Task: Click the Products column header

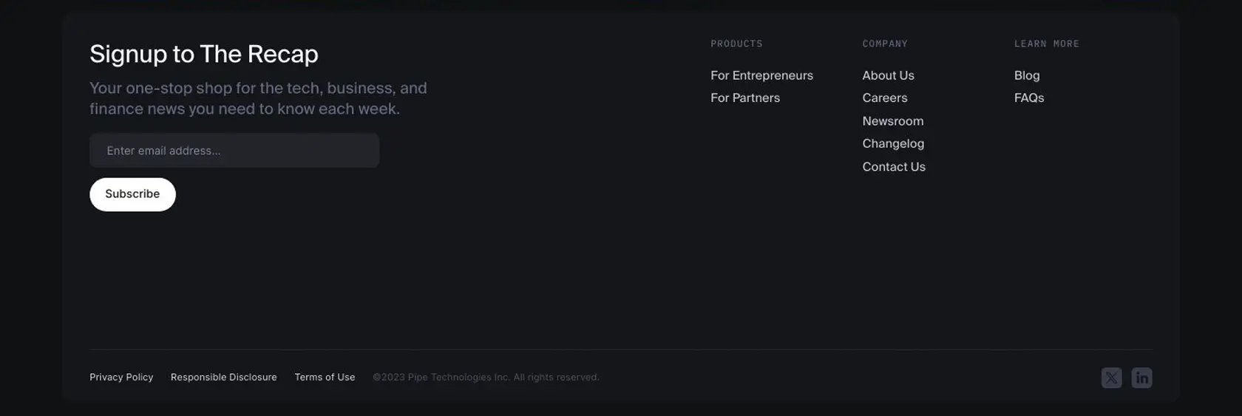Action: [736, 44]
